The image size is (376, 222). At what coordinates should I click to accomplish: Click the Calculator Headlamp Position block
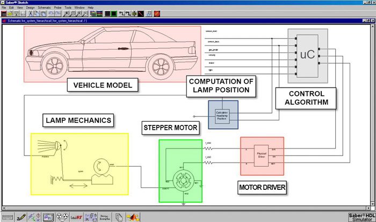[222, 116]
